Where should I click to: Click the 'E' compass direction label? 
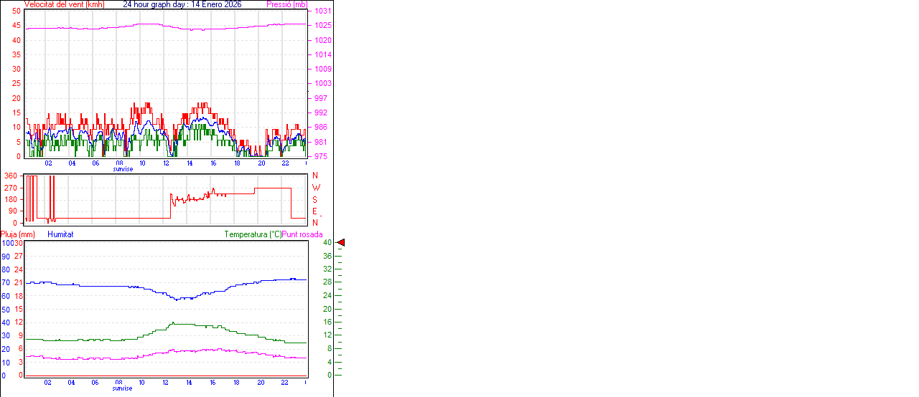pos(315,211)
